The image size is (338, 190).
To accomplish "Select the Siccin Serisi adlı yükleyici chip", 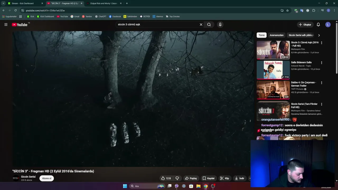I will [301, 35].
